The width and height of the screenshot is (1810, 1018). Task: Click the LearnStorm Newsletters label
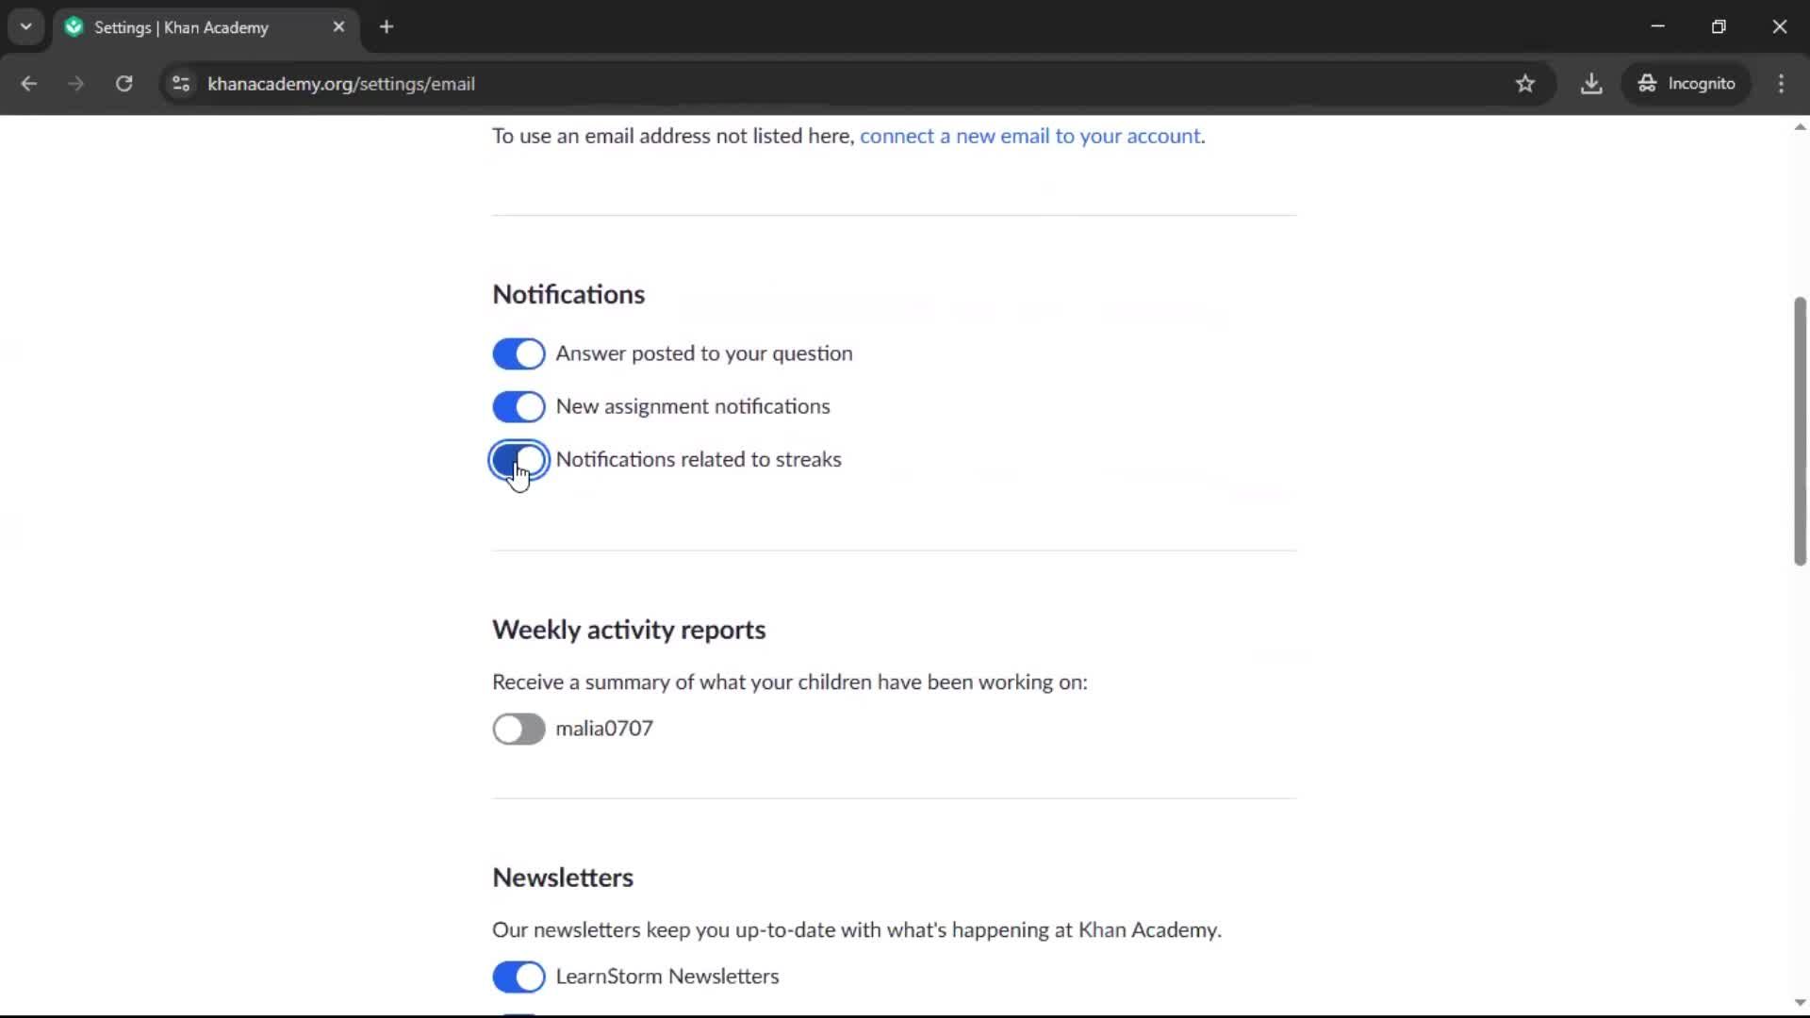tap(667, 977)
